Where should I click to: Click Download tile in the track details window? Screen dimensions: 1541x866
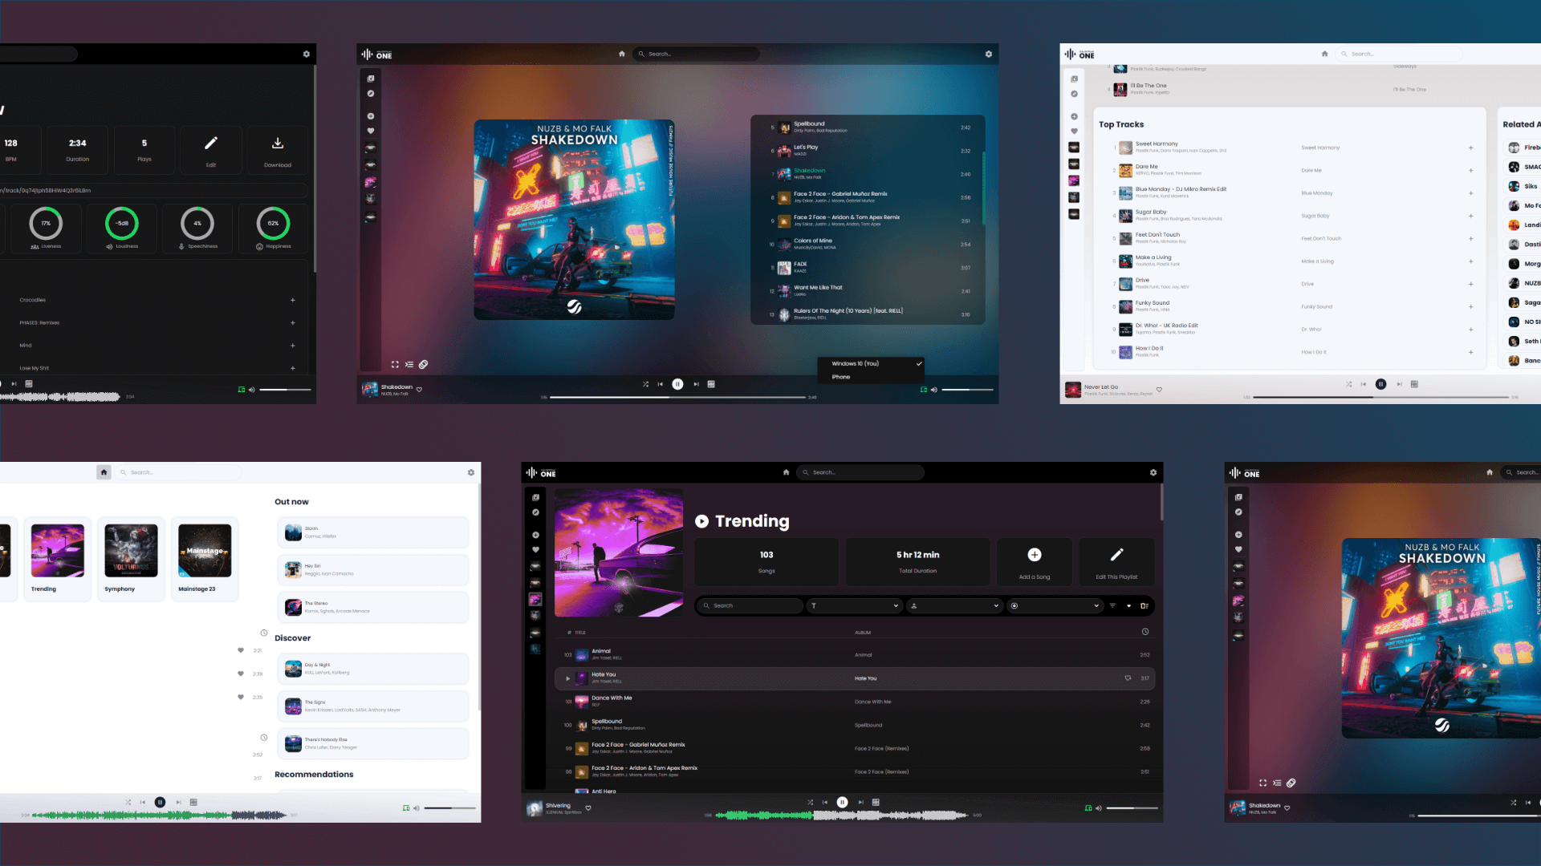click(x=278, y=149)
